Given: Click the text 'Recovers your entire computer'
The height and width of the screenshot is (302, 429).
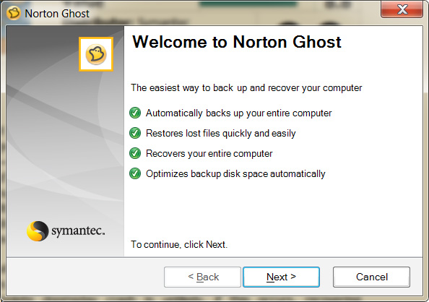Looking at the screenshot, I should [209, 154].
